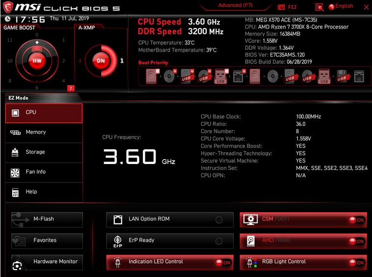Select the UEFI USB CD/DVD boot icon

(204, 76)
